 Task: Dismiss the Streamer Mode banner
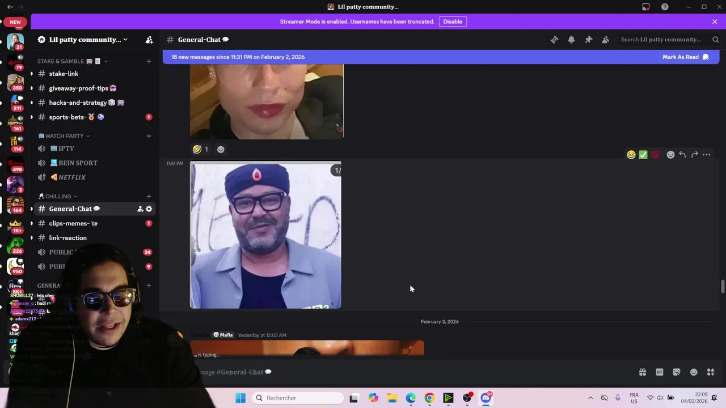coord(715,22)
